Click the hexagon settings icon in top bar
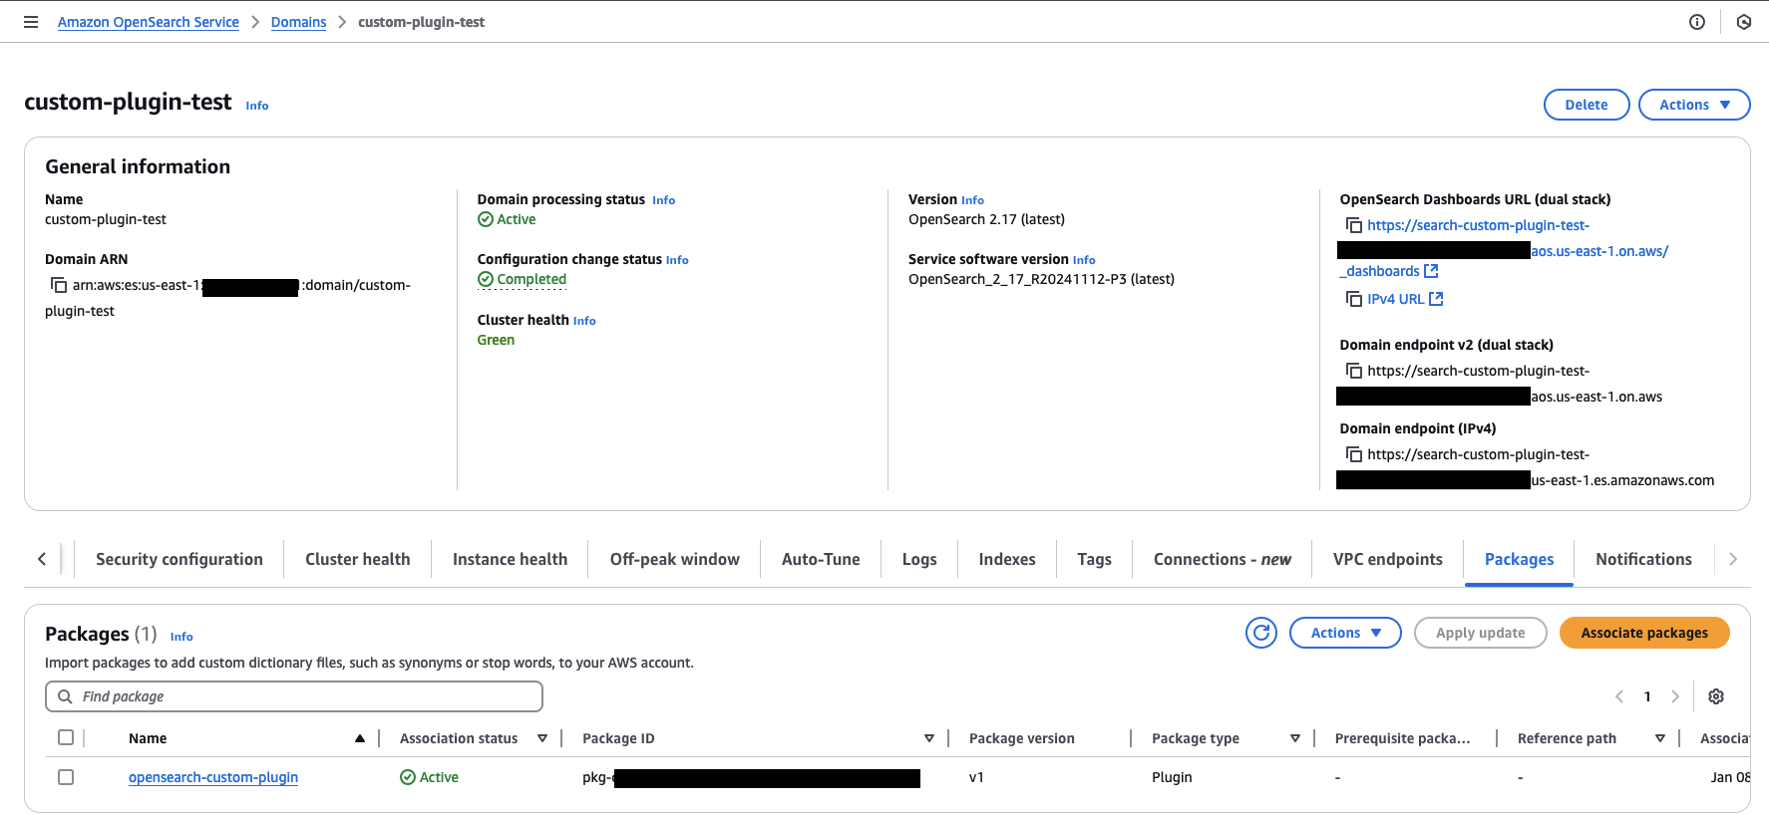1769x815 pixels. [1744, 22]
